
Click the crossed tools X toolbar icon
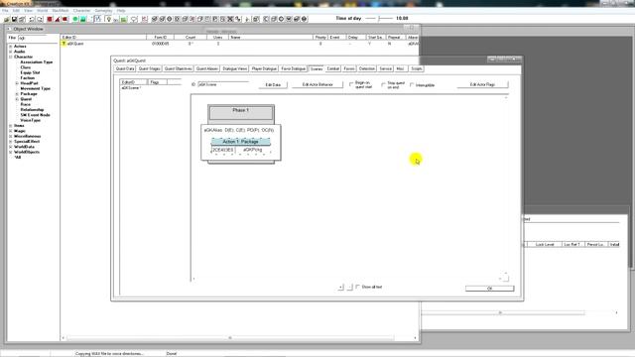(x=230, y=19)
